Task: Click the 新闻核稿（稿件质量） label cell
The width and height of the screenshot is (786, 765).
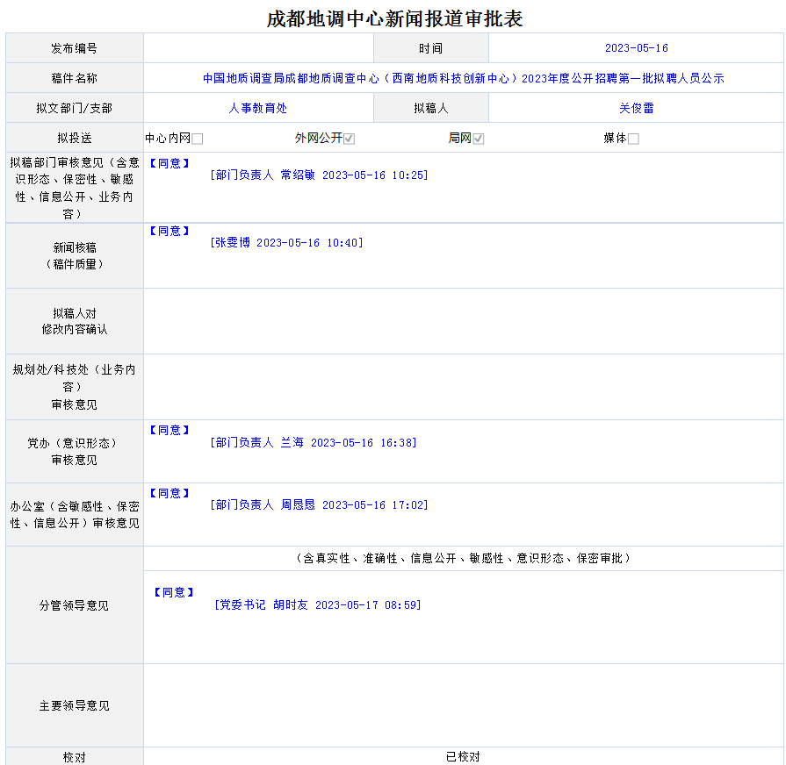Action: [x=75, y=256]
